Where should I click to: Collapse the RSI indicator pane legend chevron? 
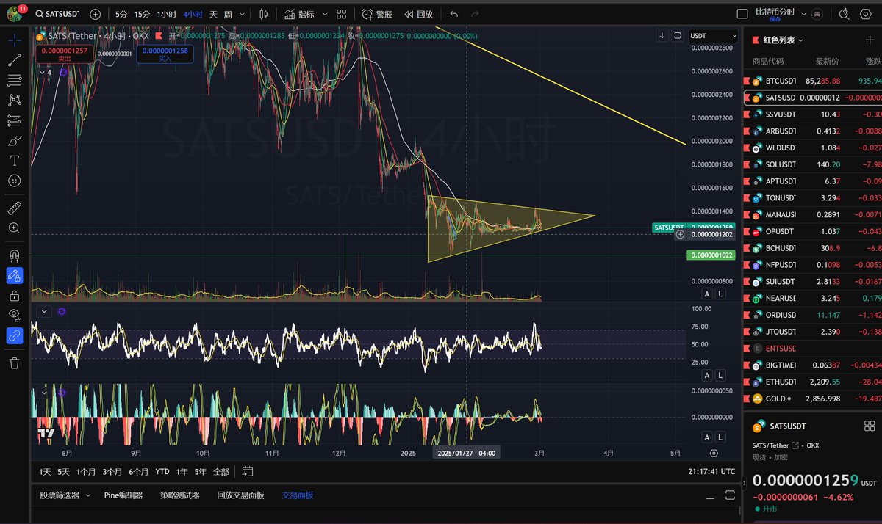45,311
